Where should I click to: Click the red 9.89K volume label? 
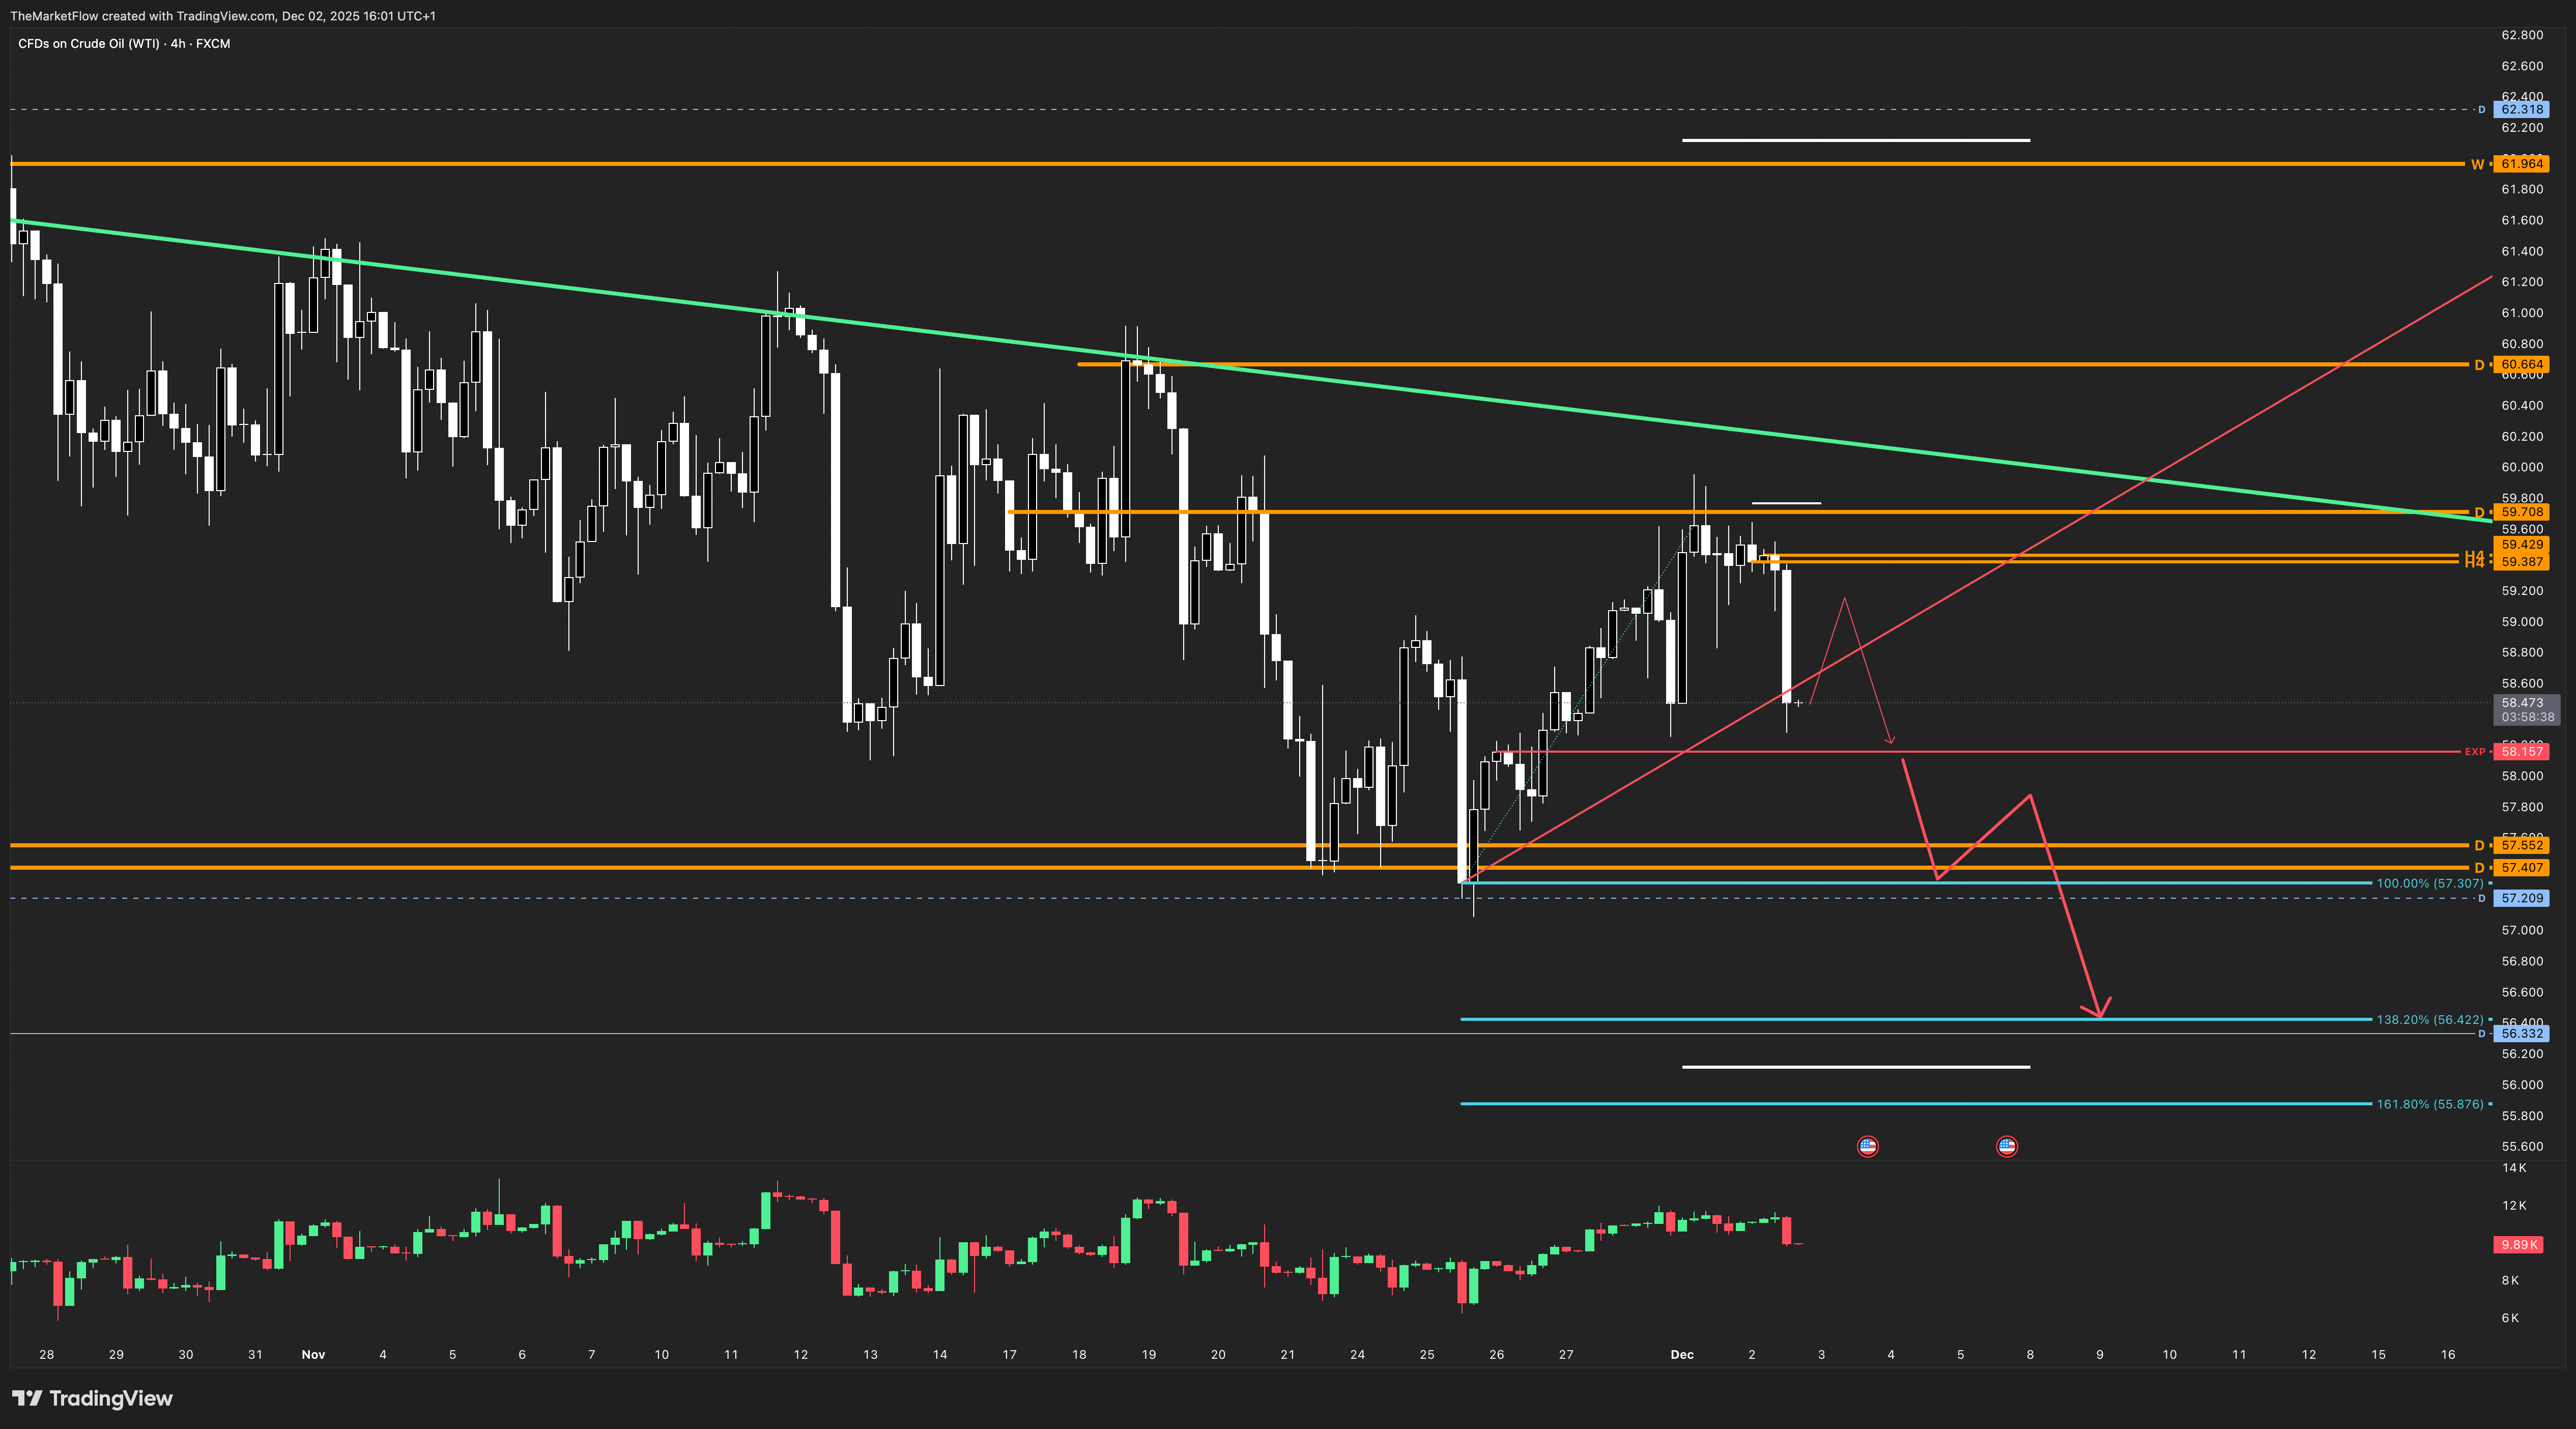coord(2519,1245)
